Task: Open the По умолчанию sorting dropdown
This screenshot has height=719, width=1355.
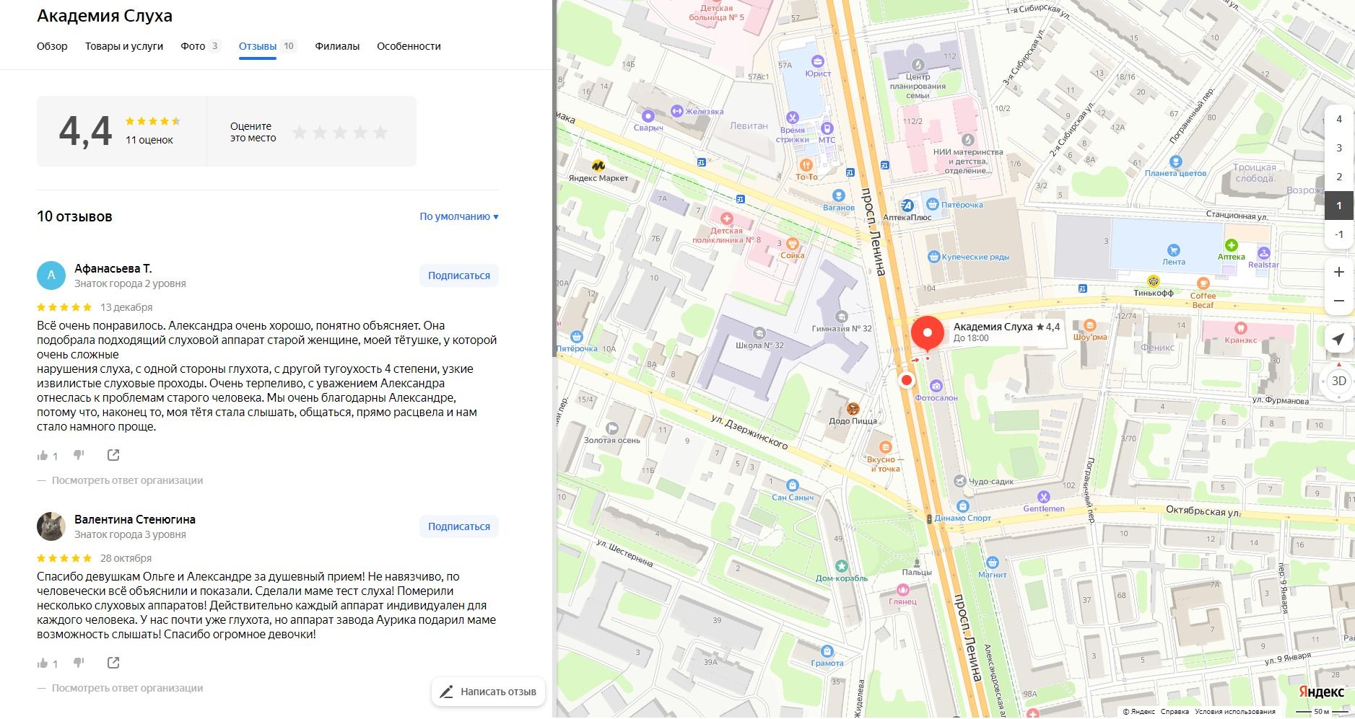Action: click(459, 216)
